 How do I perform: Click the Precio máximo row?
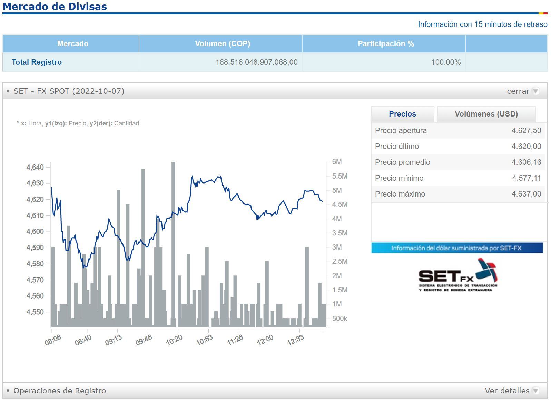[x=457, y=194]
